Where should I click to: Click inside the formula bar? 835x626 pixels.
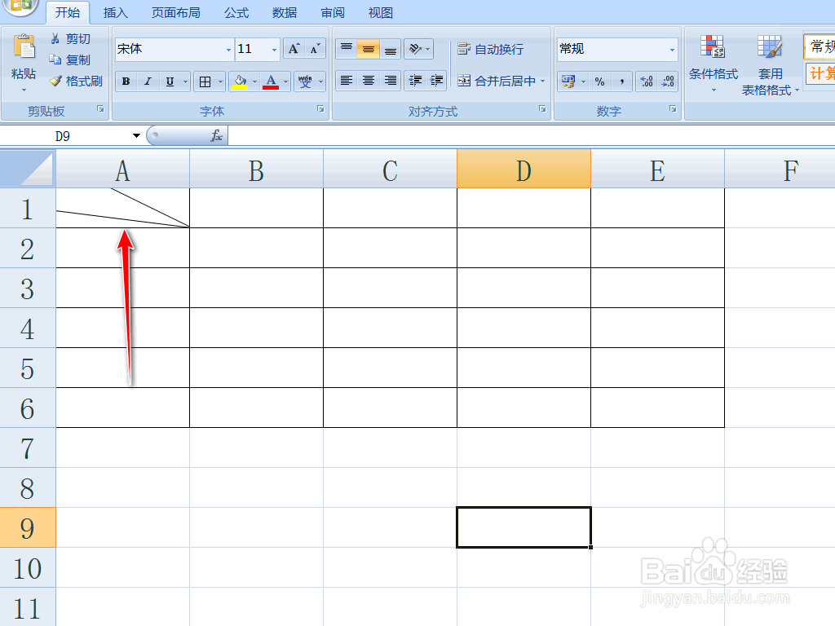(x=532, y=136)
